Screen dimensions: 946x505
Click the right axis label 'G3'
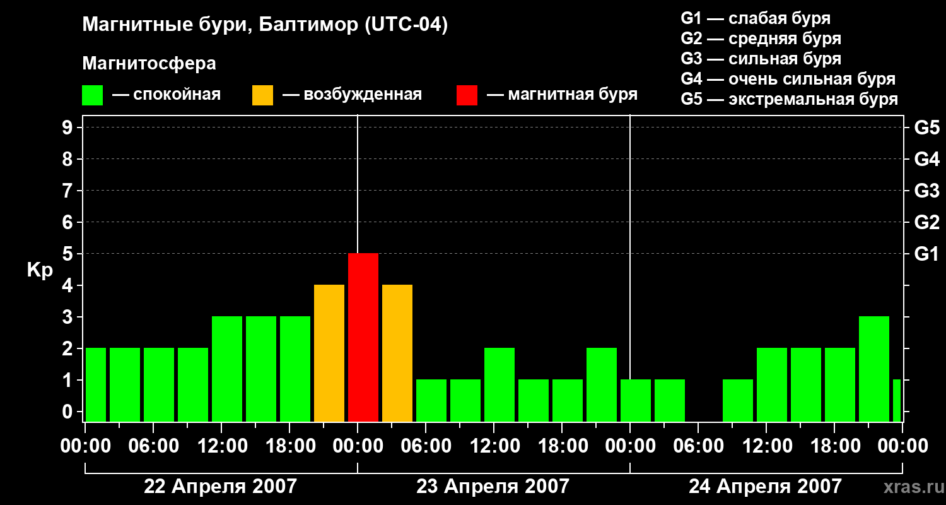[927, 191]
